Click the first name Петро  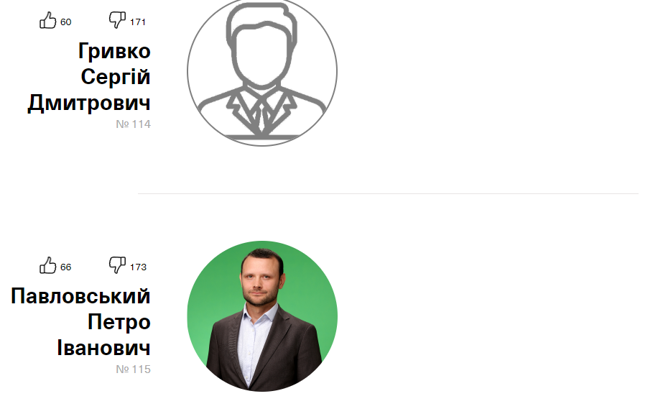tap(119, 322)
